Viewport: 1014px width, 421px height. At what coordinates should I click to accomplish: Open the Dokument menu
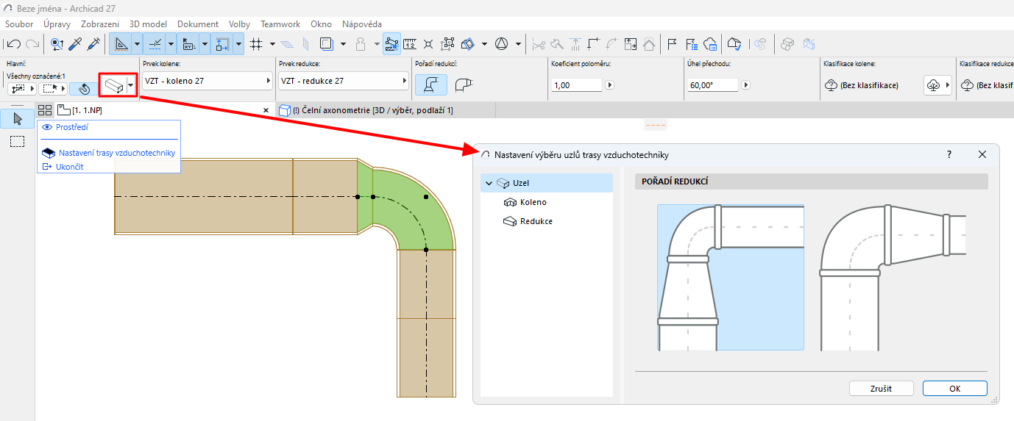coord(198,24)
